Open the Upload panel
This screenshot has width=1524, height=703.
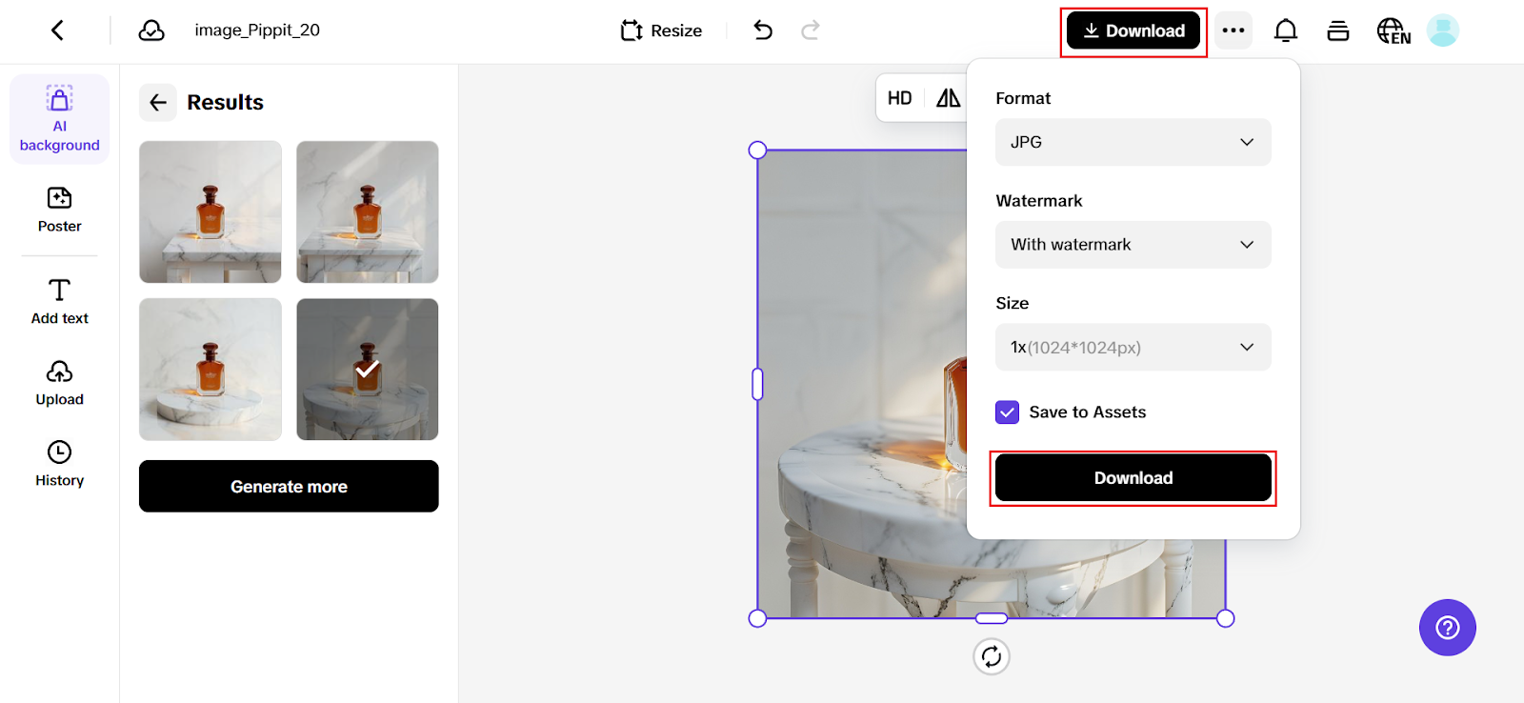coord(59,383)
